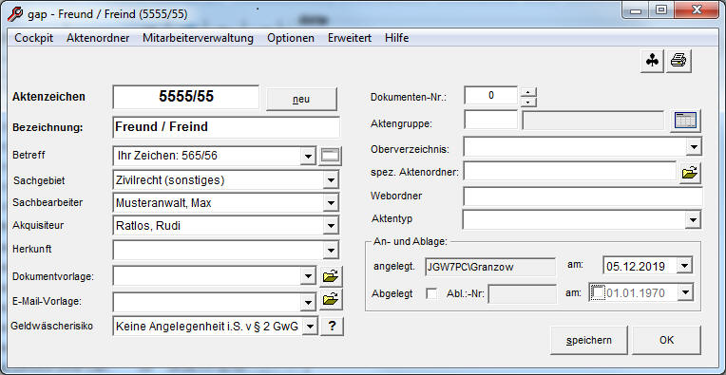Open the Akquisiteur dropdown list
Viewport: 726px width, 375px height.
[330, 226]
